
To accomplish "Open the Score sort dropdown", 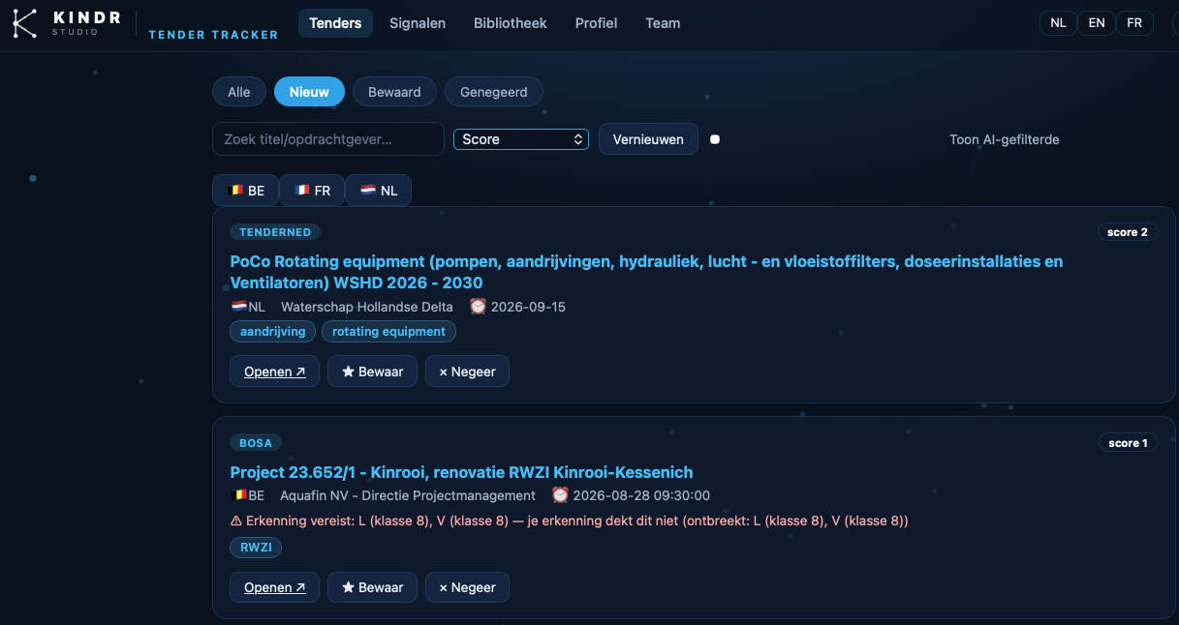I will (x=521, y=139).
